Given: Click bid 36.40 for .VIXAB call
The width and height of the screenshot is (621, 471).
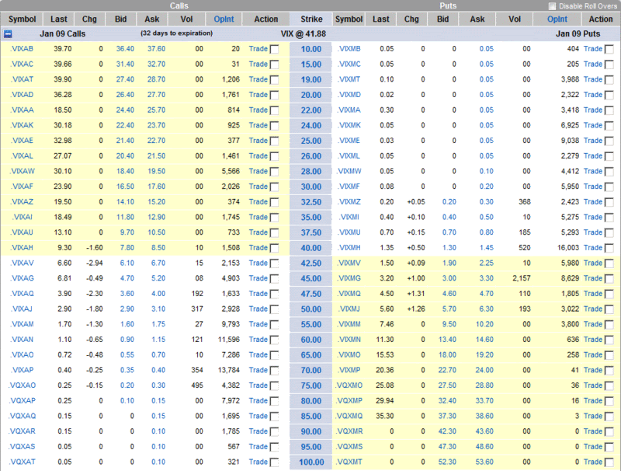Looking at the screenshot, I should click(x=125, y=49).
